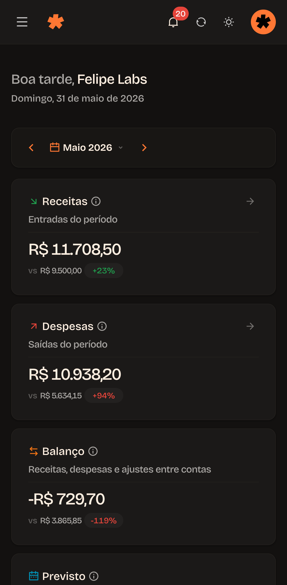The width and height of the screenshot is (287, 585).
Task: Open the hamburger navigation menu
Action: [22, 22]
